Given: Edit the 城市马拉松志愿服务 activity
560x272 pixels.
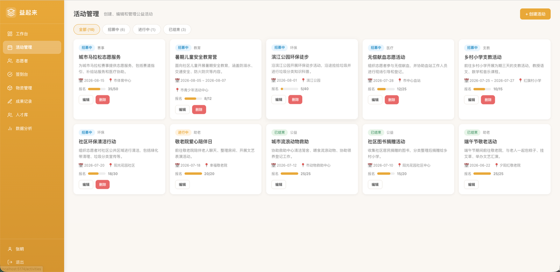Looking at the screenshot, I should 86,100.
